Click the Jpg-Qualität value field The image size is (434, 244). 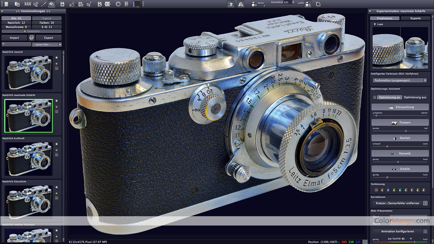pos(404,239)
